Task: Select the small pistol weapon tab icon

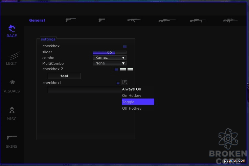Action: click(101, 20)
